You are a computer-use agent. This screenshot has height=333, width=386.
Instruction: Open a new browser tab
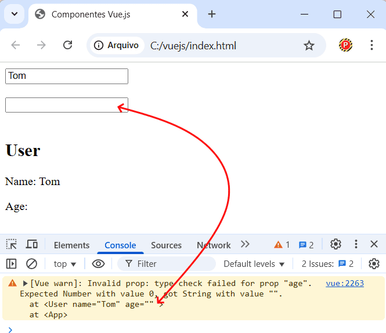pos(212,15)
